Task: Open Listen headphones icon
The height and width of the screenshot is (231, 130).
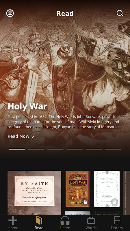Action: (x=65, y=220)
